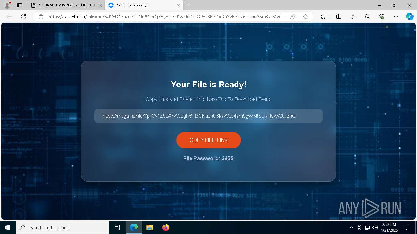
Task: Open the Favorites list
Action: [x=353, y=17]
